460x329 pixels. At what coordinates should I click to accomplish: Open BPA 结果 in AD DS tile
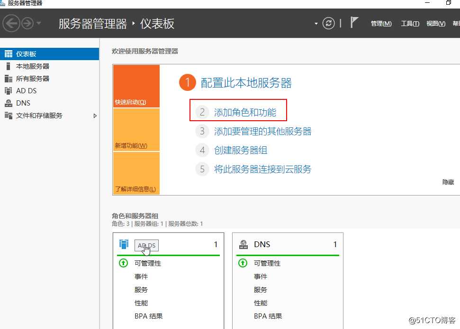148,316
